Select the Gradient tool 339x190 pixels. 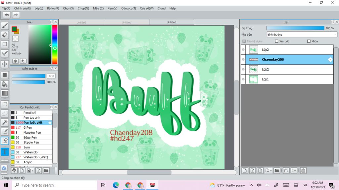(5, 93)
